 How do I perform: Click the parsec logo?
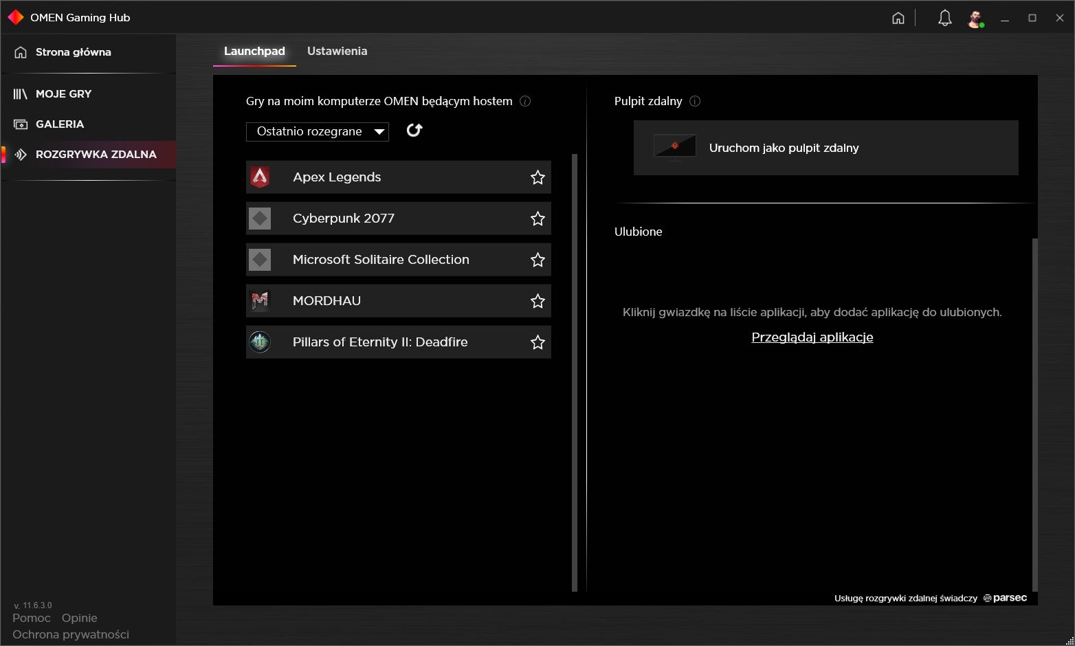(1005, 598)
